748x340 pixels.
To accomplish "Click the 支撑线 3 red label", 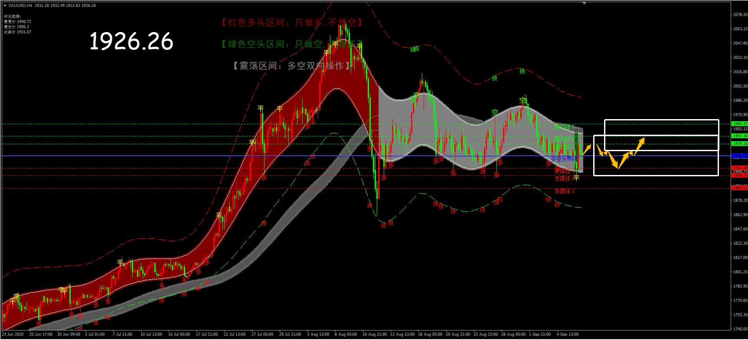I will (x=564, y=191).
